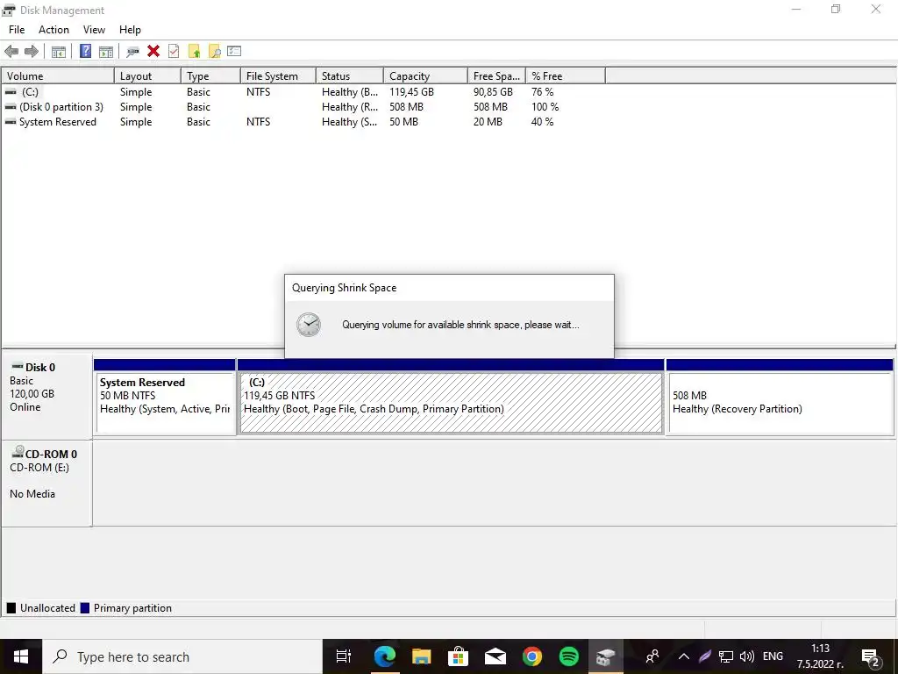Sort by the Volume column header
The height and width of the screenshot is (674, 898).
[58, 75]
